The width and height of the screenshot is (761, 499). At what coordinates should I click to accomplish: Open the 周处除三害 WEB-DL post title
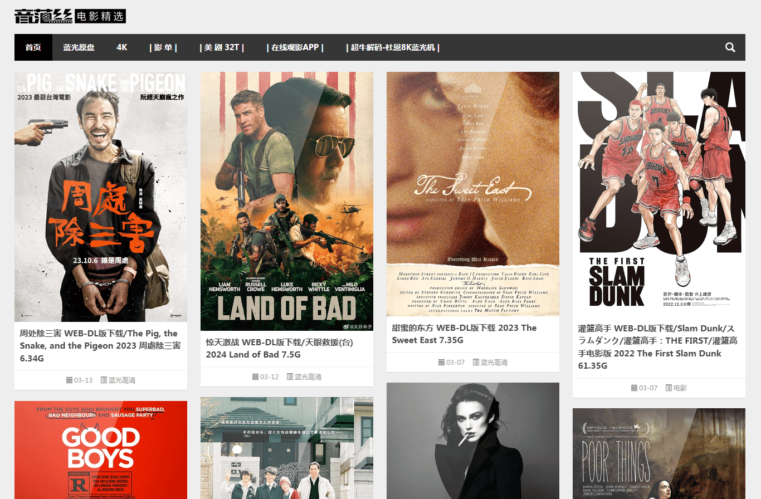tap(101, 346)
